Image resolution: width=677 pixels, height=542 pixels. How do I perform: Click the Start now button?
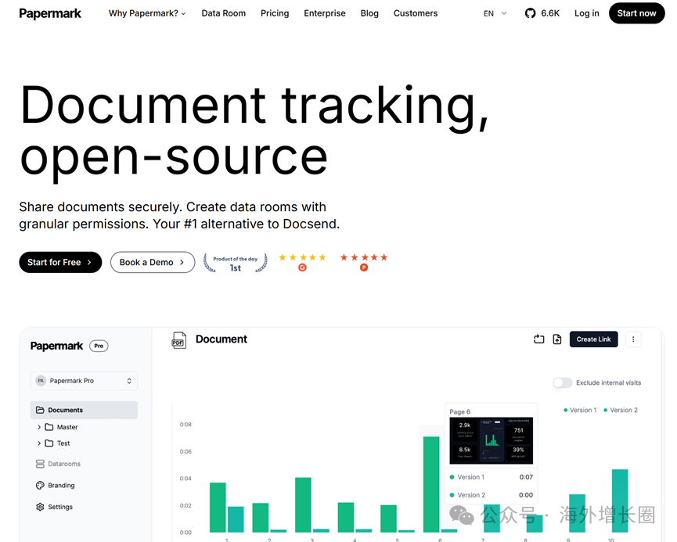[636, 13]
